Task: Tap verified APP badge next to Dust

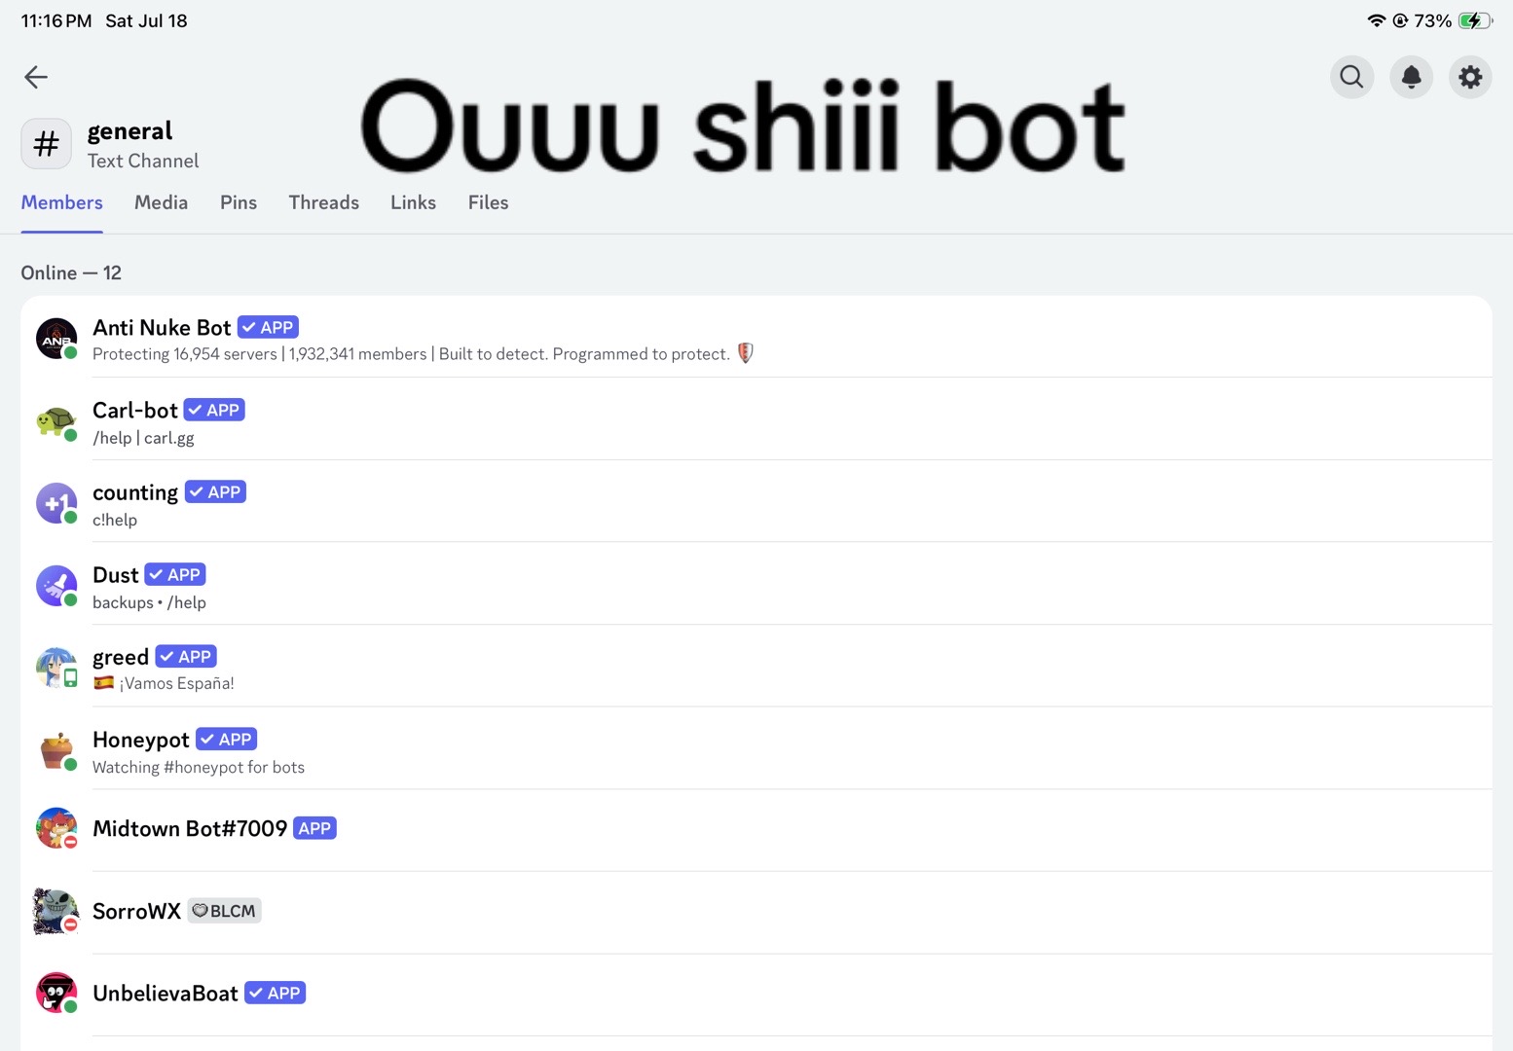Action: click(175, 574)
